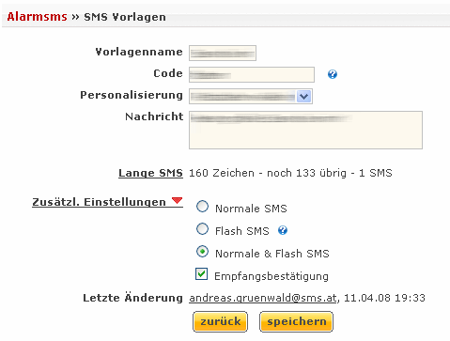Save the template with the speichern button
Screen dimensions: 450x341
click(296, 321)
